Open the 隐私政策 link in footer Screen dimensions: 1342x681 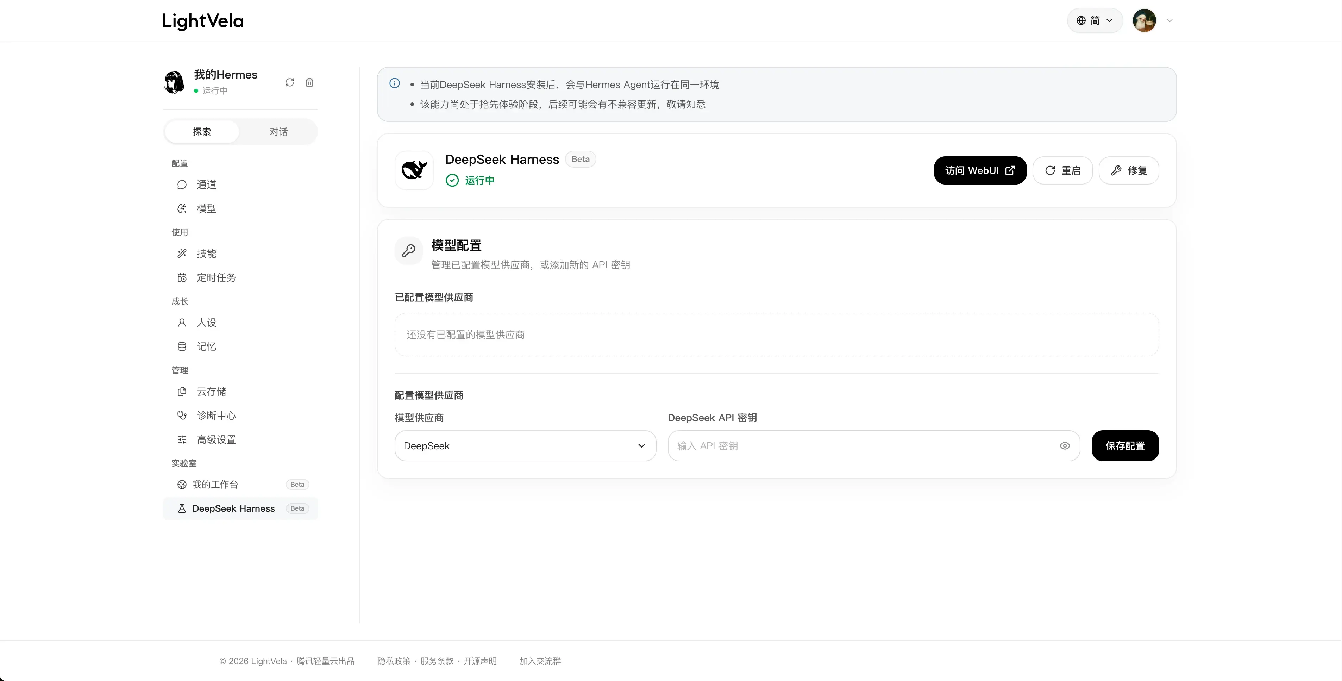[x=394, y=661]
